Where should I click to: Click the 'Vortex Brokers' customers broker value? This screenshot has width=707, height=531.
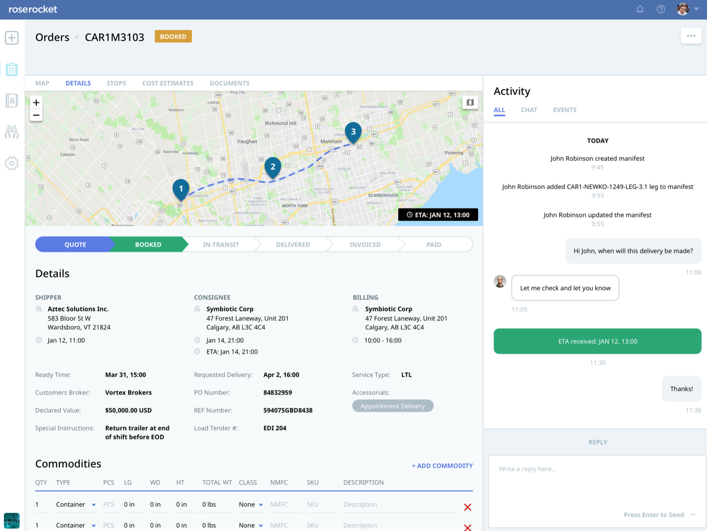(x=128, y=392)
